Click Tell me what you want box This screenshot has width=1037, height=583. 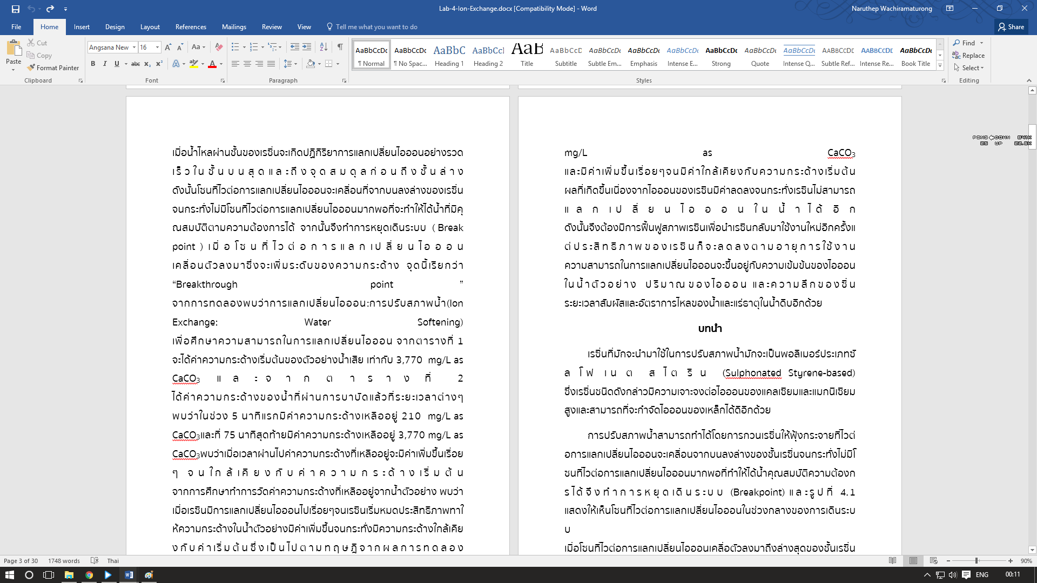pos(376,27)
